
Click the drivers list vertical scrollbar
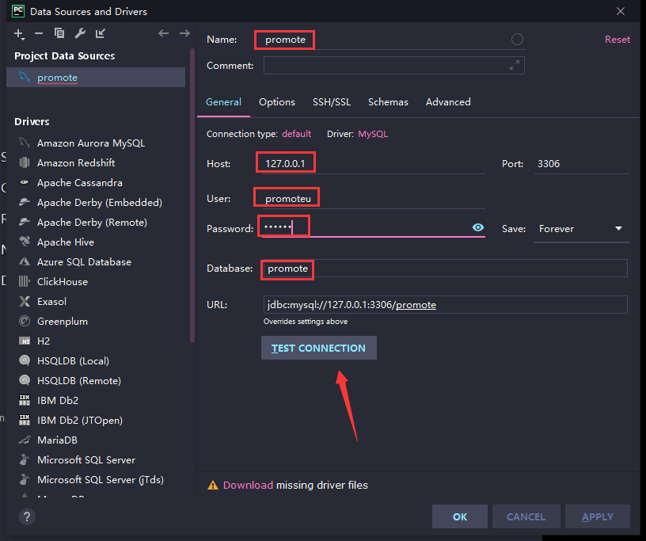coord(192,196)
